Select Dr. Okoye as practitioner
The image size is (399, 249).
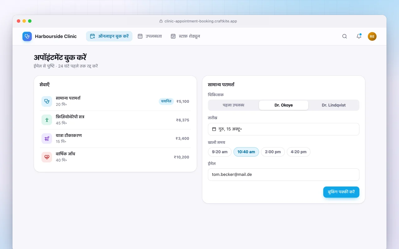coord(284,105)
